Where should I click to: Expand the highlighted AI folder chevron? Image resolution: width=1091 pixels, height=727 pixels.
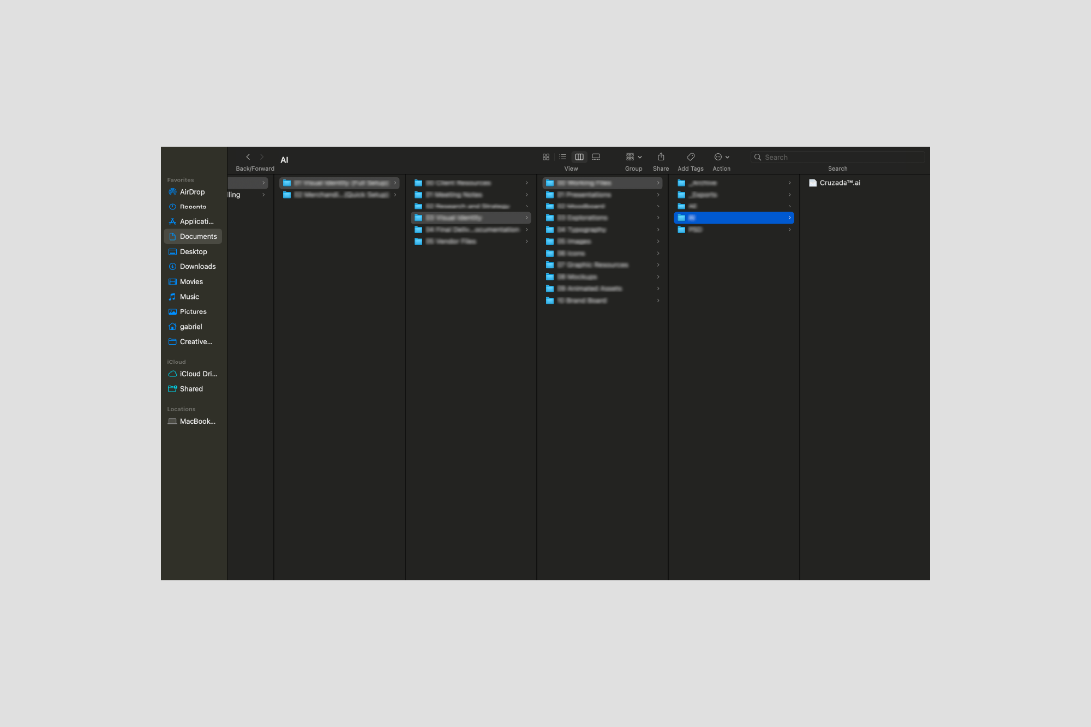coord(789,218)
